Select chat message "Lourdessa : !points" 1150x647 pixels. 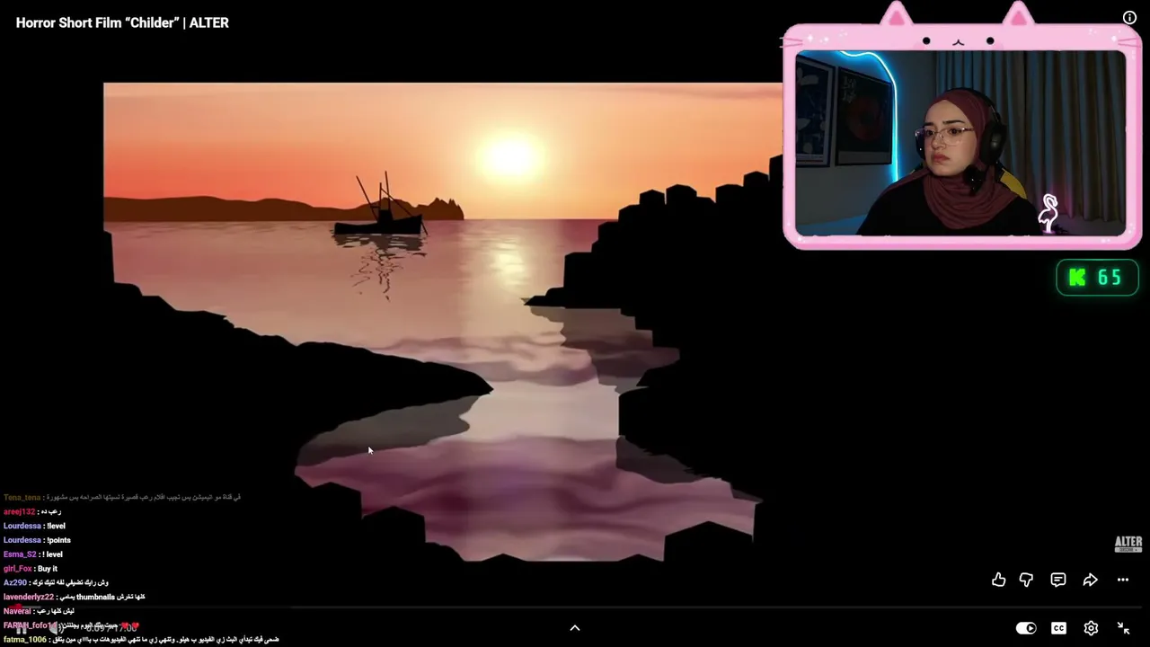point(37,540)
